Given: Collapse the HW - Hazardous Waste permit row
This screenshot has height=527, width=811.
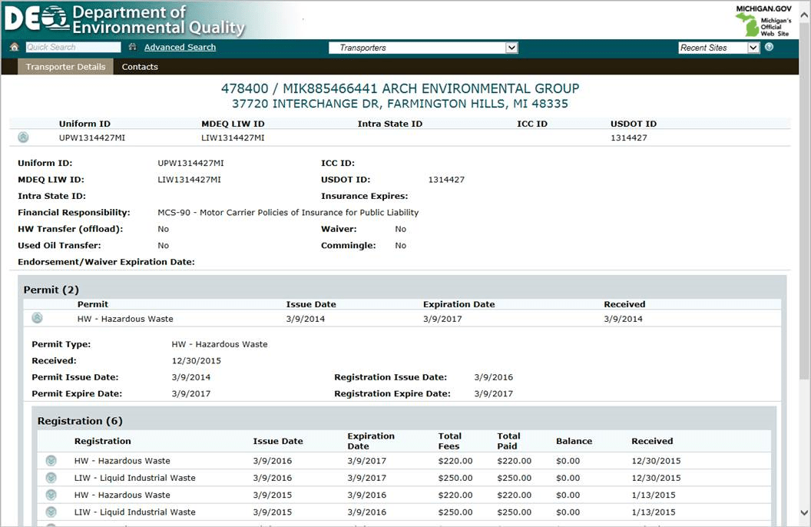Looking at the screenshot, I should [x=37, y=318].
